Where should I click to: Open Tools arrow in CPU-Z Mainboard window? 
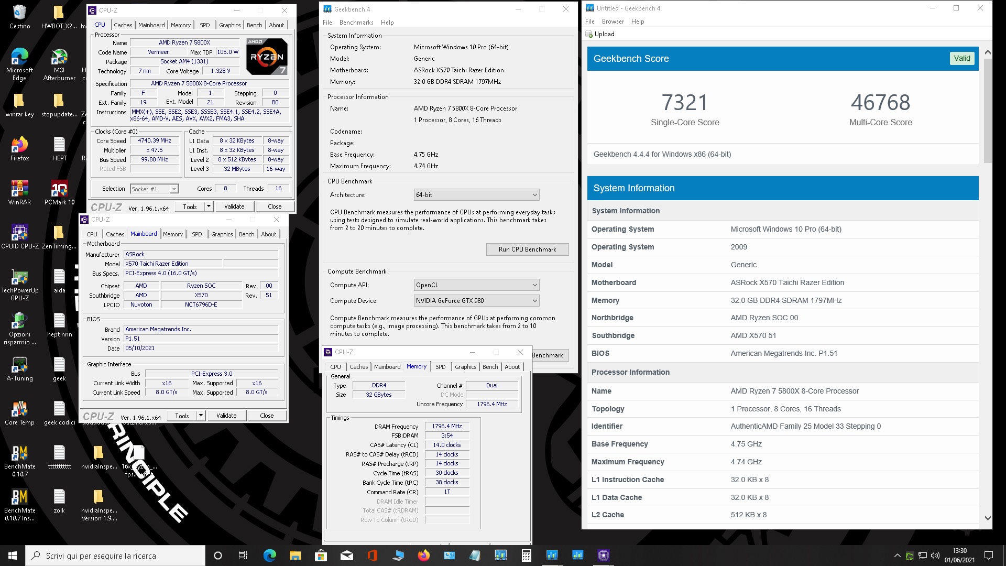(201, 416)
